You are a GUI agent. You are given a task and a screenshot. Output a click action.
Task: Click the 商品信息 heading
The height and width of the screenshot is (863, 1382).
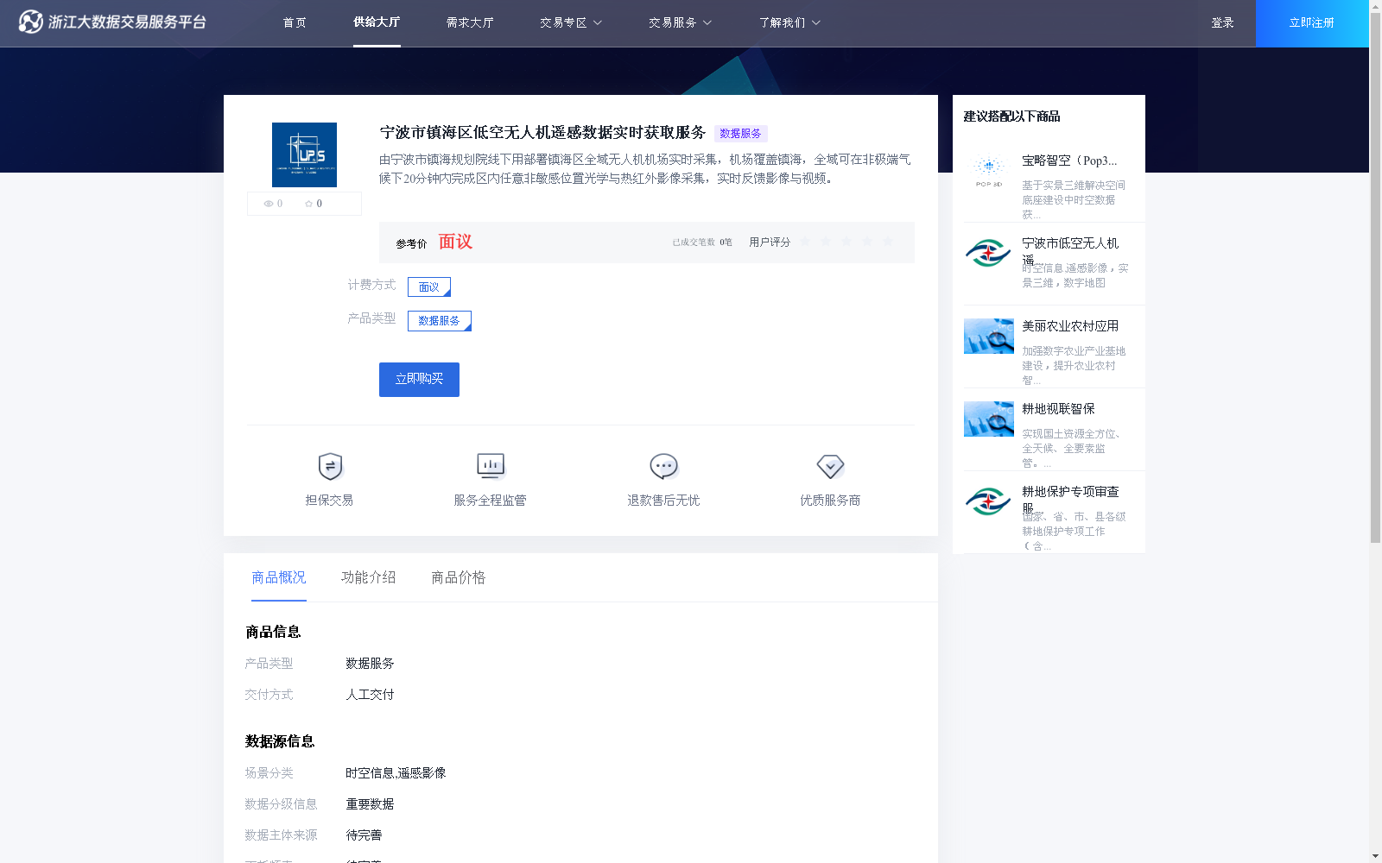click(273, 632)
